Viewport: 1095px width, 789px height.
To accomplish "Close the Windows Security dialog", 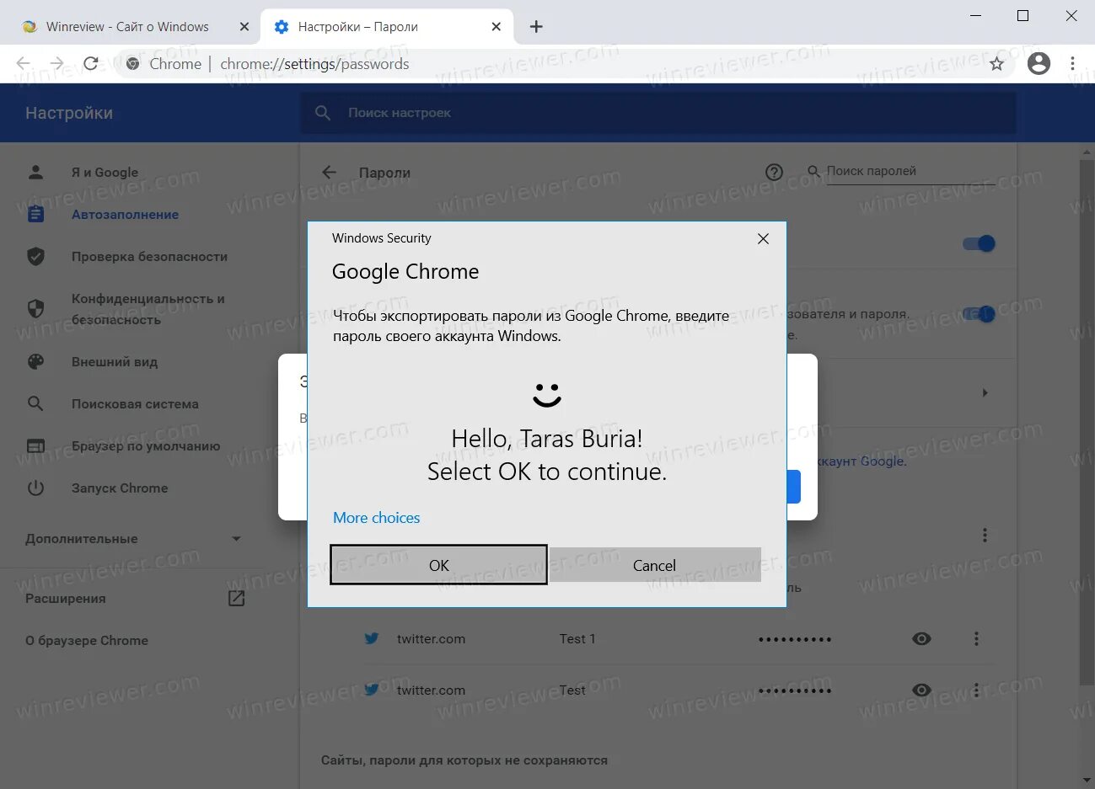I will (x=763, y=238).
